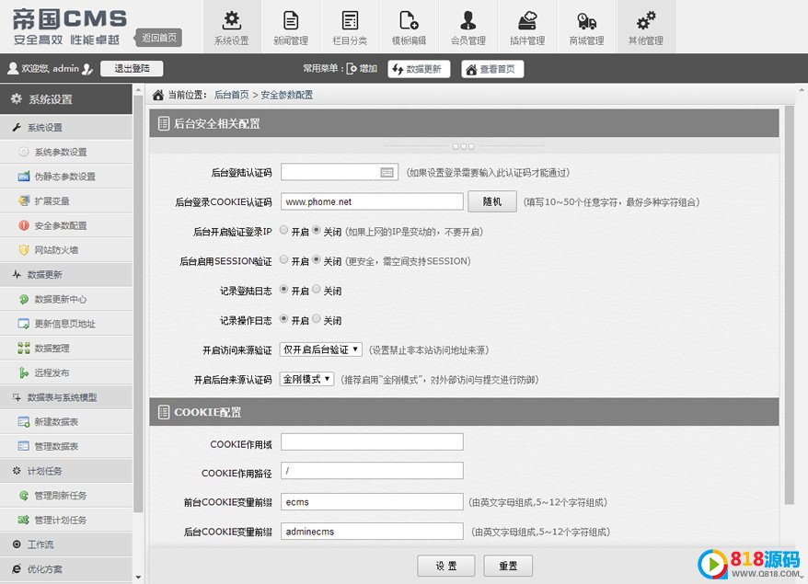Open 系统参数设置 in sidebar menu
This screenshot has width=808, height=584.
pos(66,152)
